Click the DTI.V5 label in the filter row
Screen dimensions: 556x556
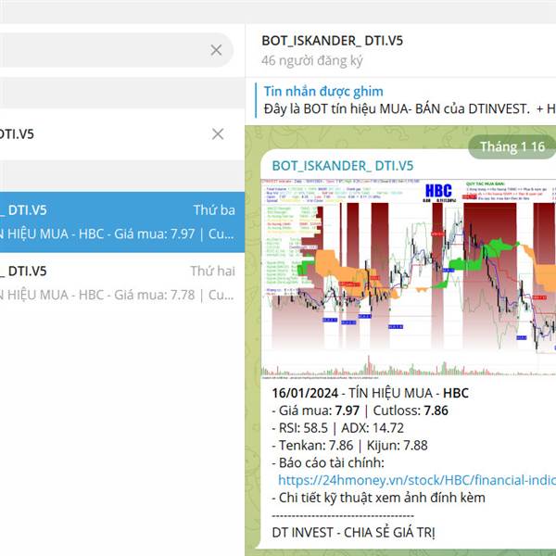pos(17,134)
